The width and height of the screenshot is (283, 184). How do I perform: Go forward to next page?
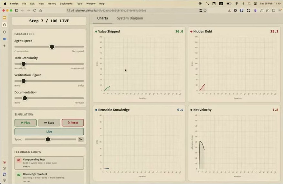[x=28, y=10]
